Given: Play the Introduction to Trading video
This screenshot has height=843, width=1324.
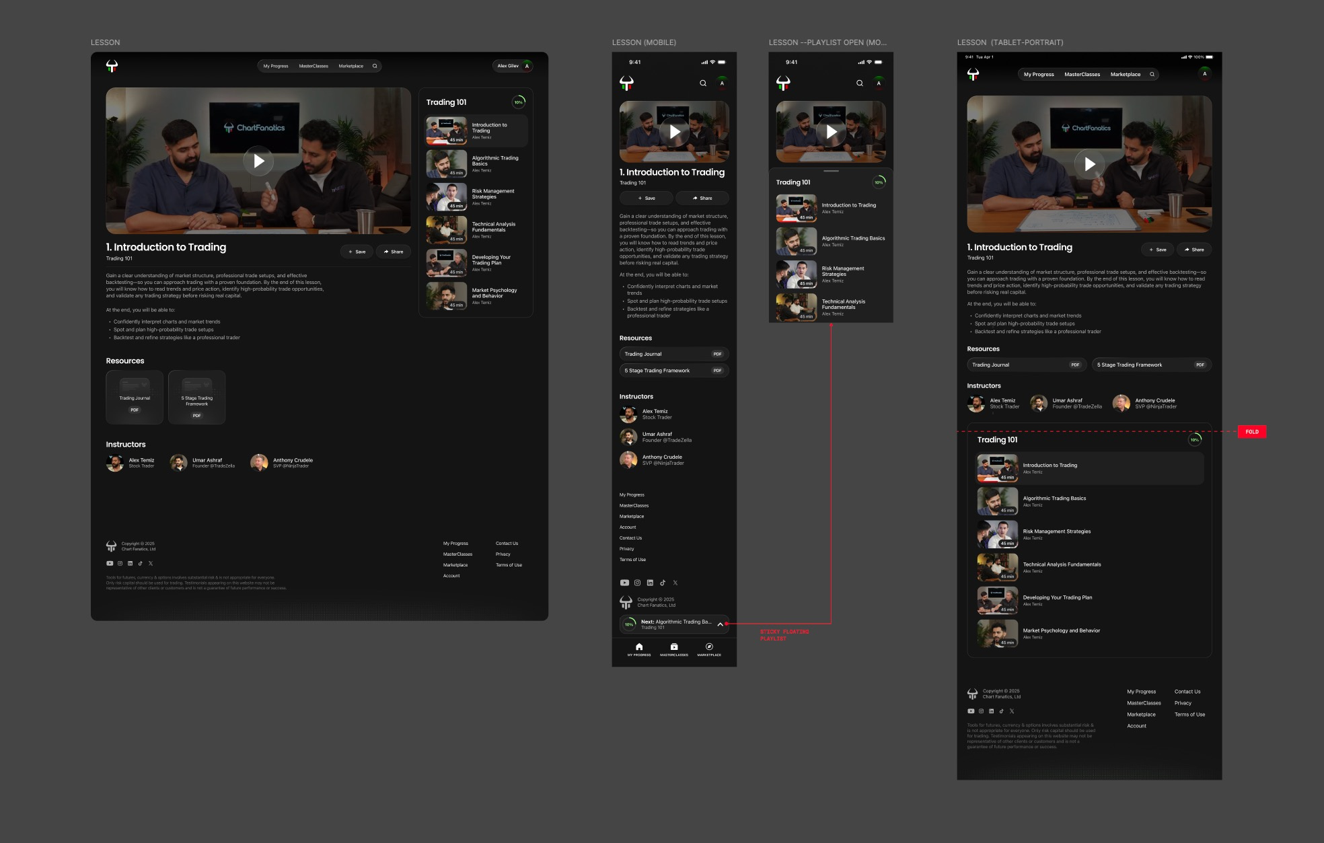Looking at the screenshot, I should coord(258,161).
